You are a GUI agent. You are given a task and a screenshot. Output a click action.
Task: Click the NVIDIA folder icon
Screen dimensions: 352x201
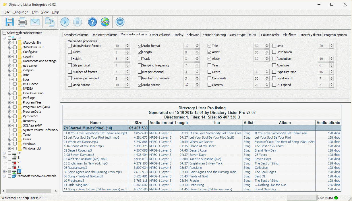pyautogui.click(x=20, y=89)
